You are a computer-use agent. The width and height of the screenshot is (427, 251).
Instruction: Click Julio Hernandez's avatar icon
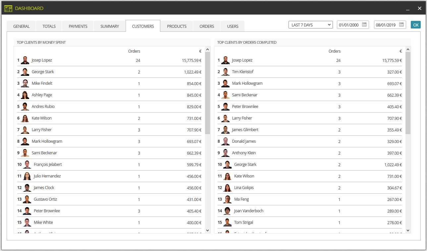click(x=27, y=176)
